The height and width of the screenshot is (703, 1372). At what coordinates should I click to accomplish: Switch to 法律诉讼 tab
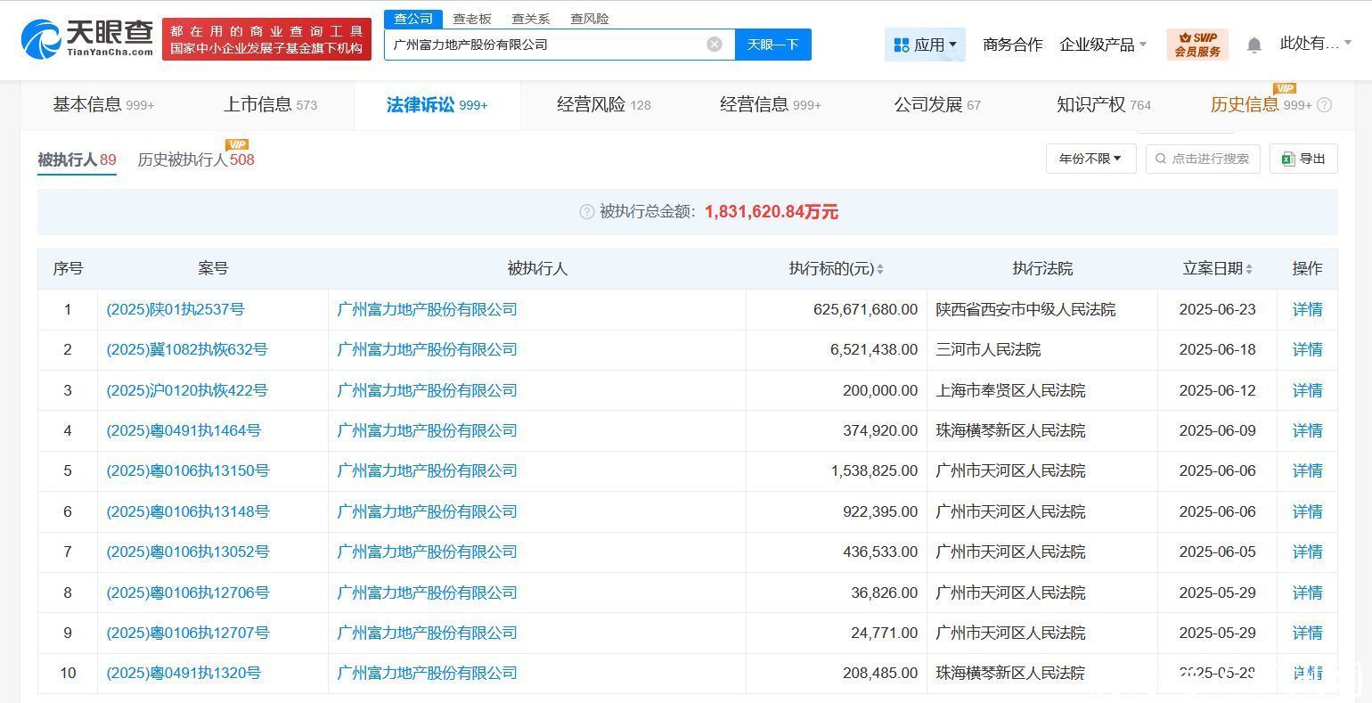pos(437,105)
